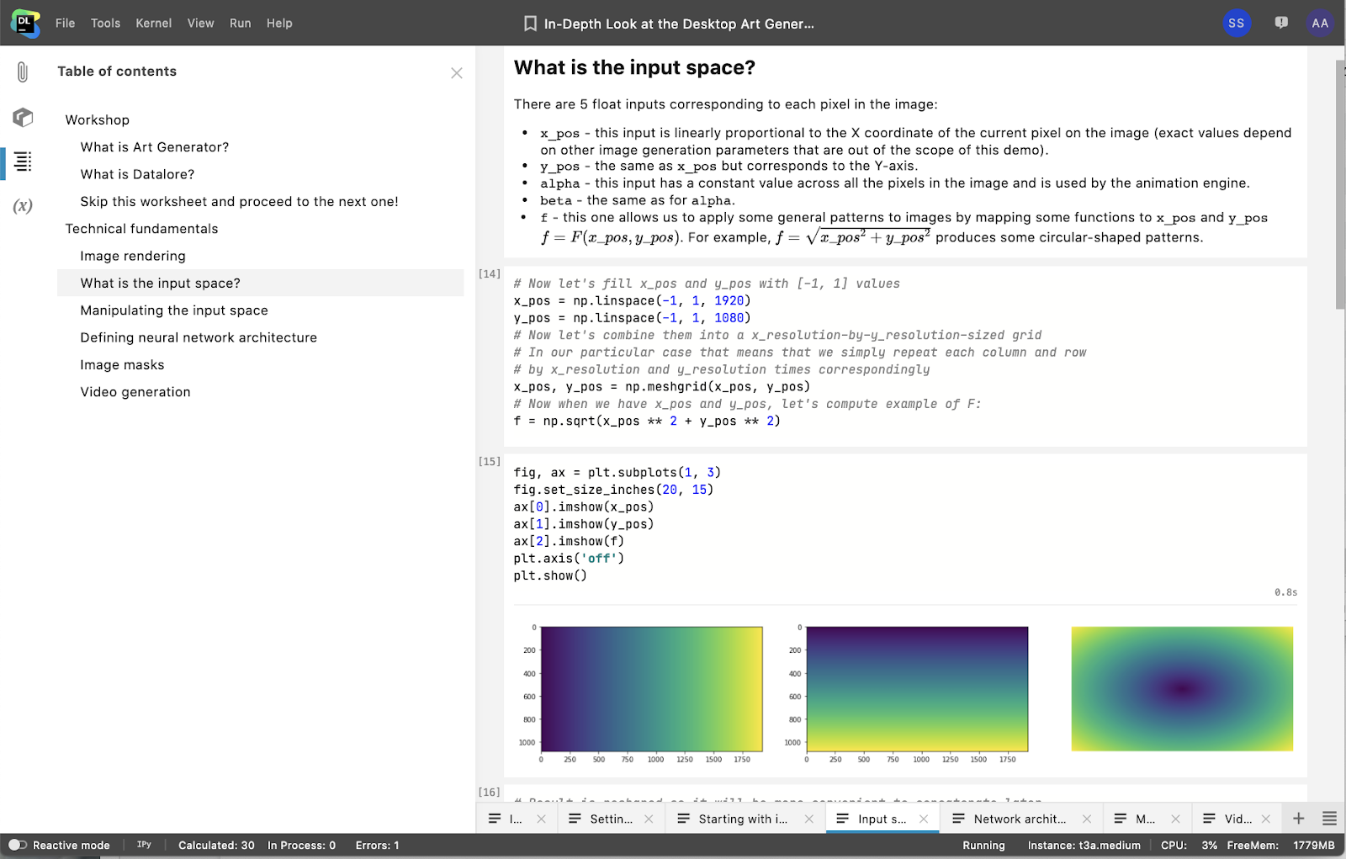Jump to Image rendering section

[133, 256]
